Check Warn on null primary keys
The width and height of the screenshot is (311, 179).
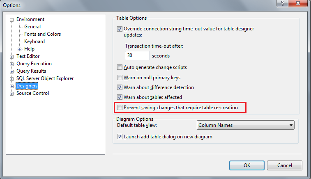(x=120, y=77)
